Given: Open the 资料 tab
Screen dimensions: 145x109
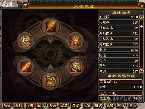Looking at the screenshot, I should click(18, 105).
